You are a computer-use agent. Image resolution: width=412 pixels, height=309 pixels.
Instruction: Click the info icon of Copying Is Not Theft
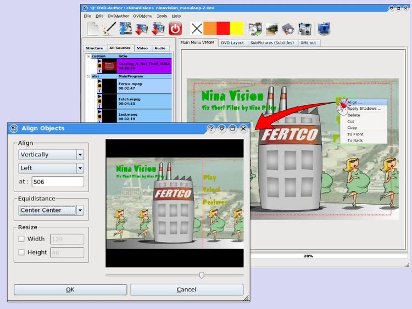[x=99, y=70]
